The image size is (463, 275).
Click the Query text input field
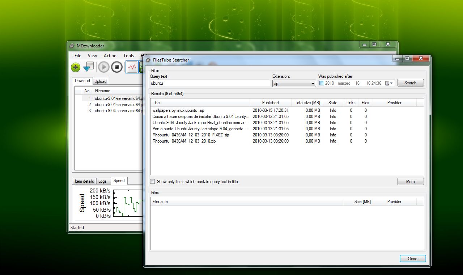pos(210,83)
